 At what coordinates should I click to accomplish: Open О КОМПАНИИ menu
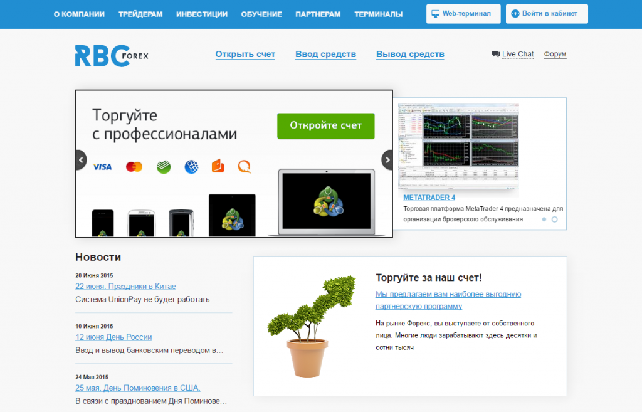[x=79, y=14]
